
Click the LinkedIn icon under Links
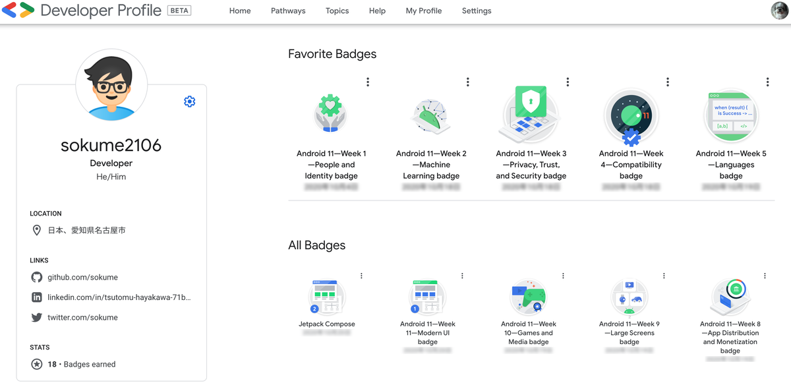point(37,297)
